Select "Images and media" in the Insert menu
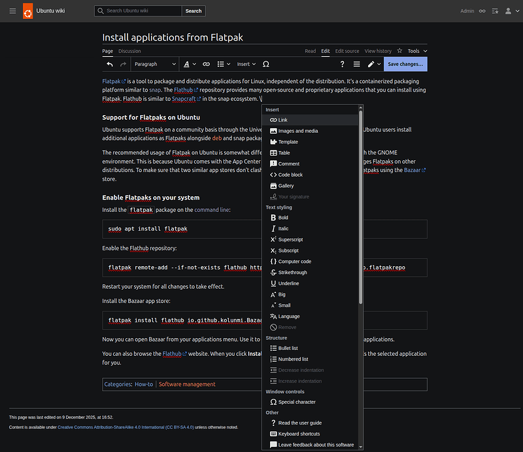The image size is (523, 452). (295, 130)
